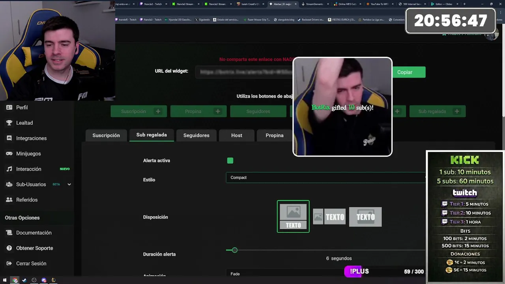This screenshot has width=505, height=284.
Task: Open the Perfil sidebar item
Action: [22, 107]
